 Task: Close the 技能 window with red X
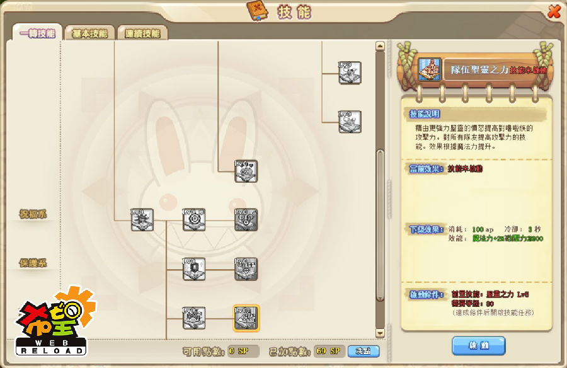click(554, 12)
